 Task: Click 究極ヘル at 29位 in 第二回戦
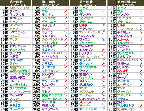pyautogui.click(x=48, y=106)
